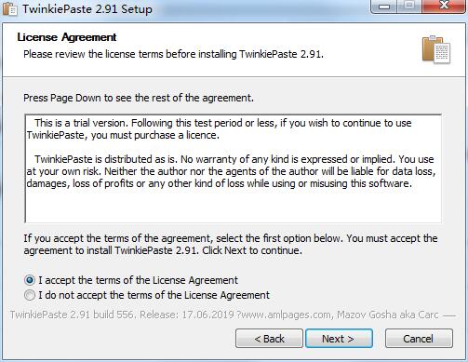Click the "TwinkiePaste 2.91 Setup" title bar text

point(87,9)
